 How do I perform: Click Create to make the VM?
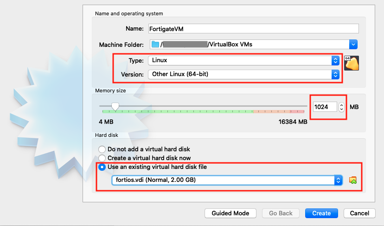click(x=321, y=213)
